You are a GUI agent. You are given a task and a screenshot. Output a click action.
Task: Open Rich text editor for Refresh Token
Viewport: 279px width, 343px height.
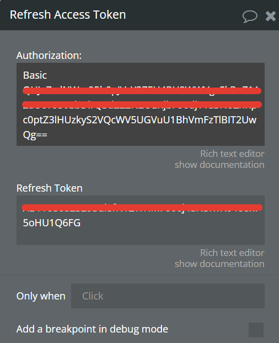232,253
